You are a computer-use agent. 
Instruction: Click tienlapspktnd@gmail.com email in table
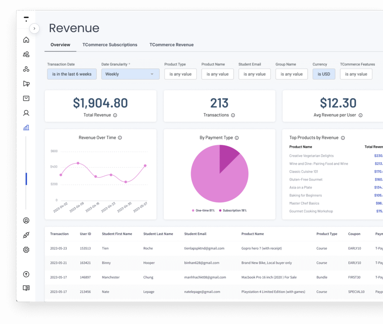pos(204,248)
